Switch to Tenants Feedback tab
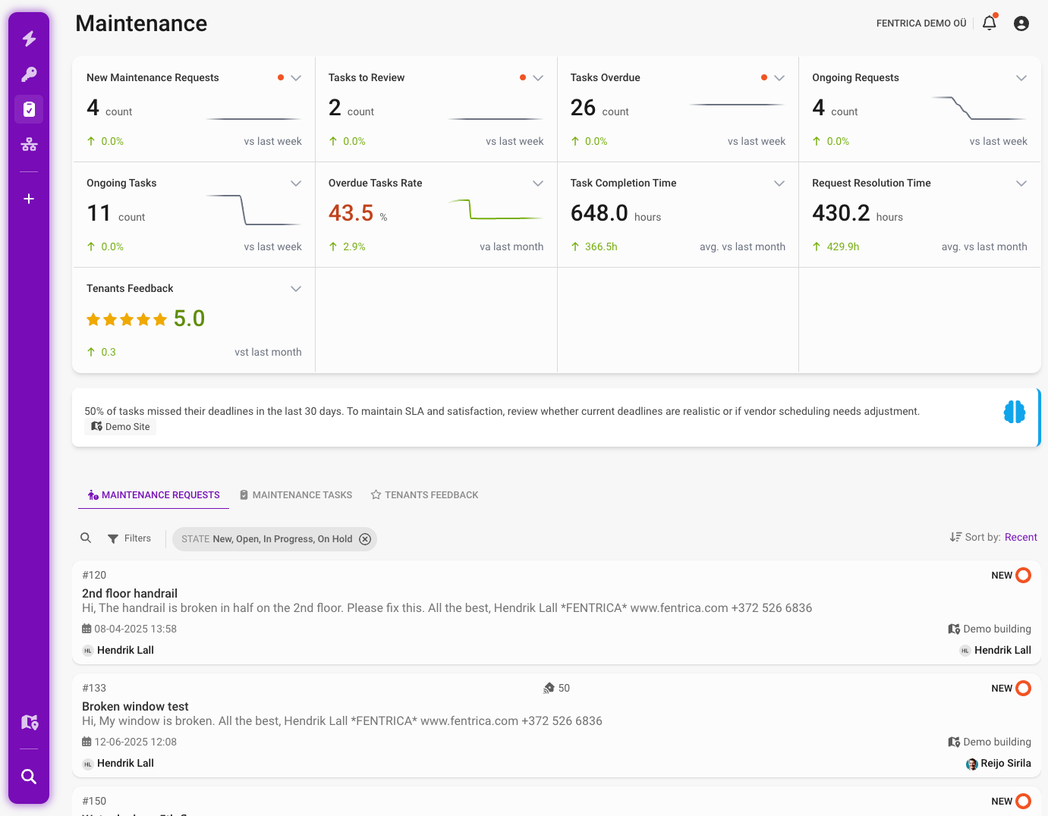 tap(424, 495)
